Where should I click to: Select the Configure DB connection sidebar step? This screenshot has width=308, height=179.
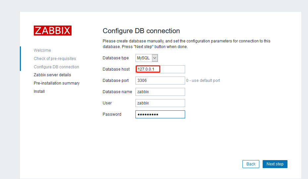(56, 67)
